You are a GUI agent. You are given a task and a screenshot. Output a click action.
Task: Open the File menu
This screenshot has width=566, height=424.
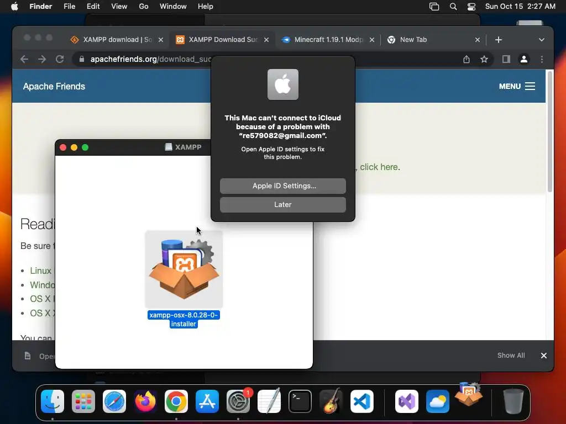(69, 6)
